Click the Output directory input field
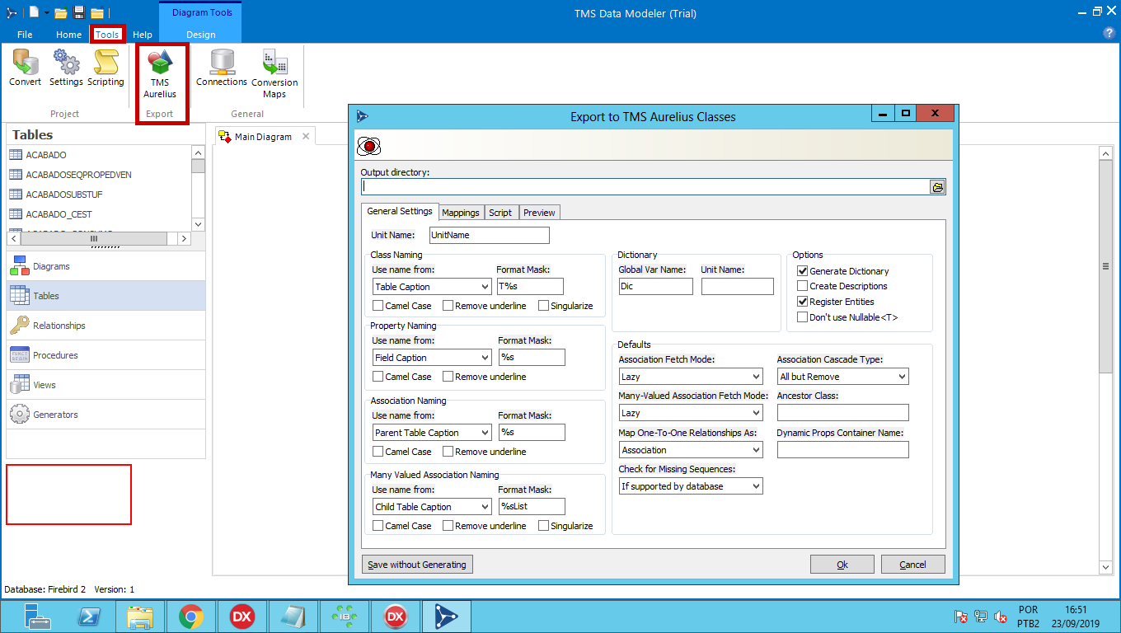Viewport: 1121px width, 633px height. pos(645,187)
